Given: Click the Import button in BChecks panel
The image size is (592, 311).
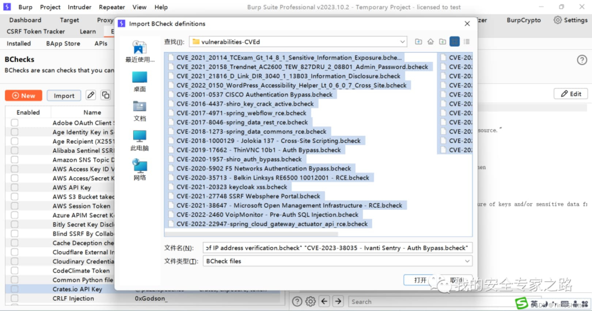Looking at the screenshot, I should (x=64, y=95).
